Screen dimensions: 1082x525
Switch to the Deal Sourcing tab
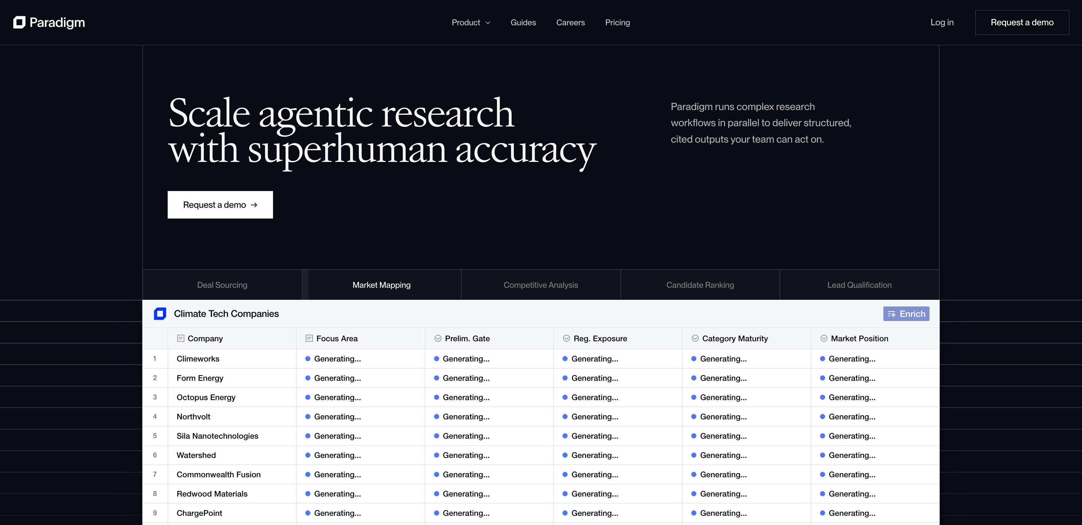[x=222, y=285]
